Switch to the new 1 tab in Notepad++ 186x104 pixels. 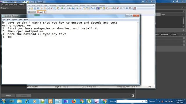(x=32, y=12)
